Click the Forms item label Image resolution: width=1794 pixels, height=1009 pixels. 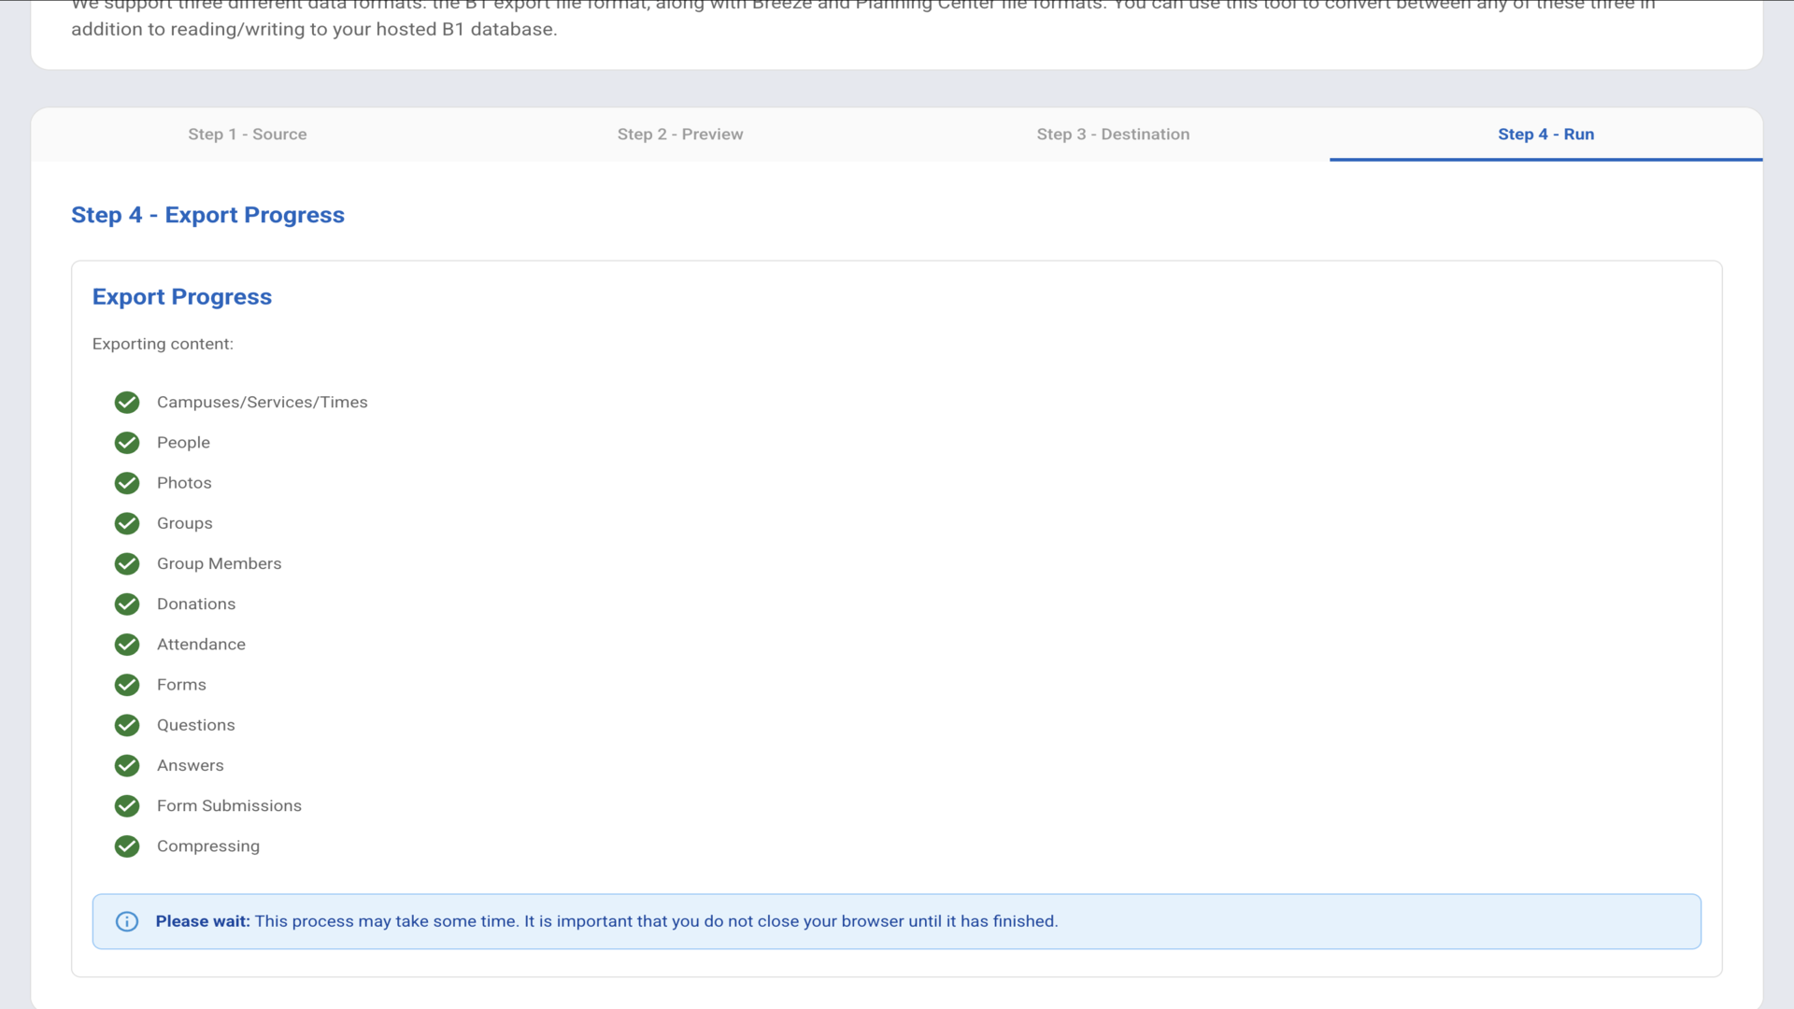(x=181, y=685)
